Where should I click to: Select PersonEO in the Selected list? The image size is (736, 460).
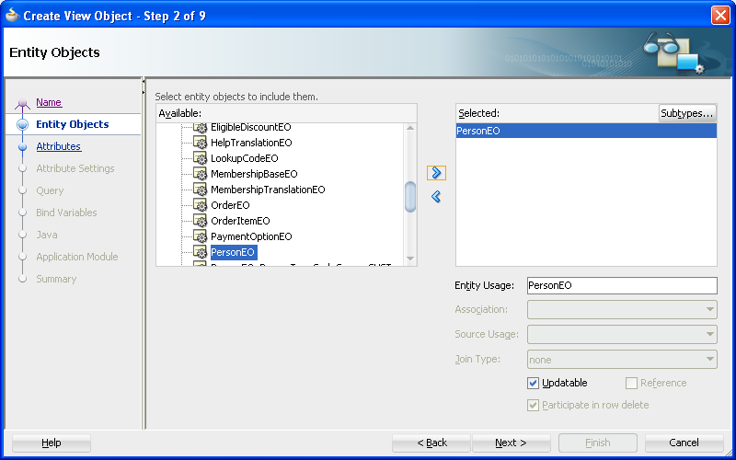click(586, 131)
